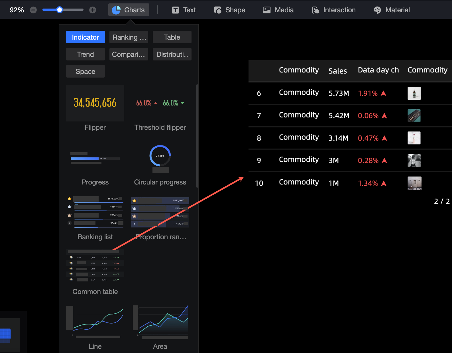Screen dimensions: 452x353
Task: Click the zoom in plus icon
Action: (x=93, y=10)
